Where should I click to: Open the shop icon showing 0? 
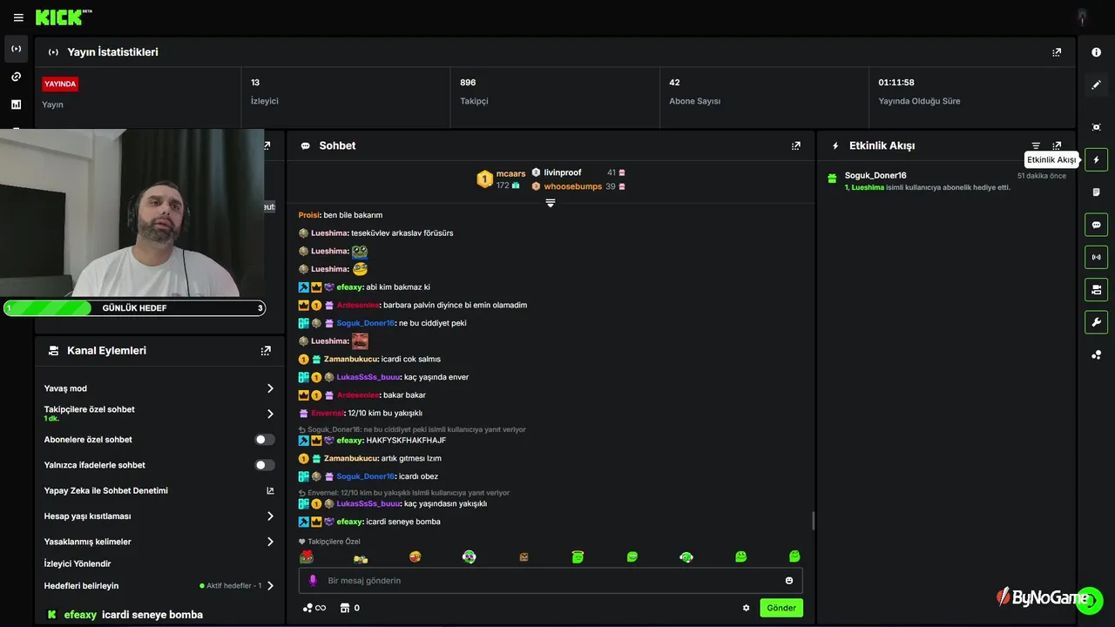click(350, 608)
